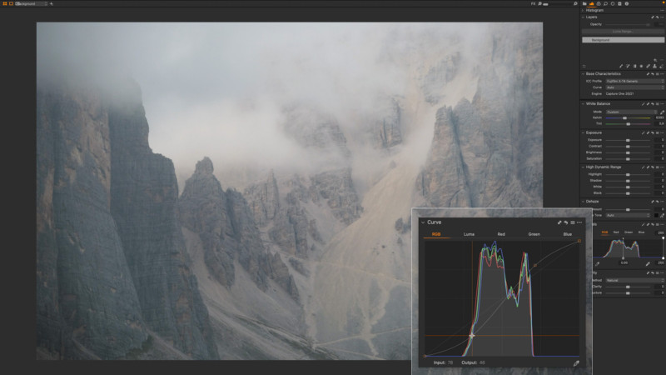
Task: Select Green channel tab in Levels
Action: 629,232
